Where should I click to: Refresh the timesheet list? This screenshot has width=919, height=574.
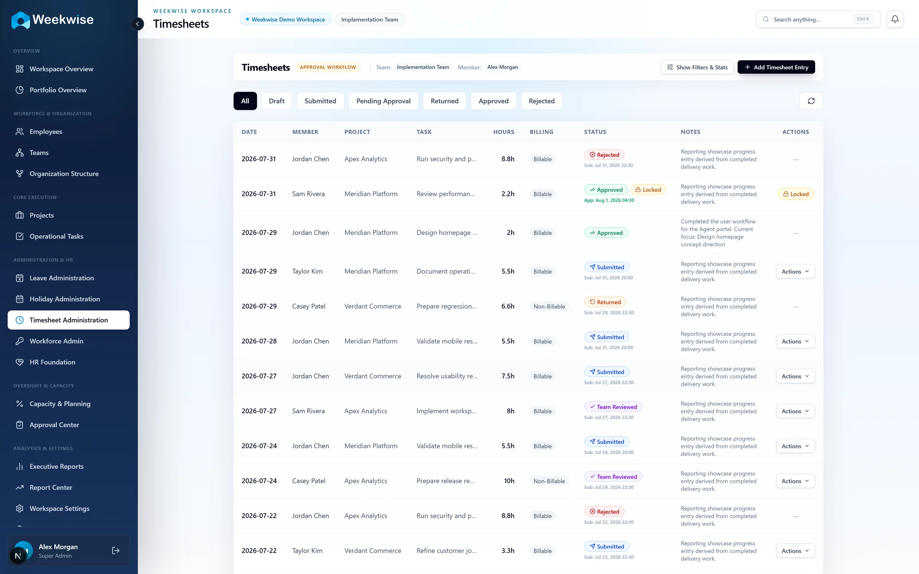click(x=811, y=101)
